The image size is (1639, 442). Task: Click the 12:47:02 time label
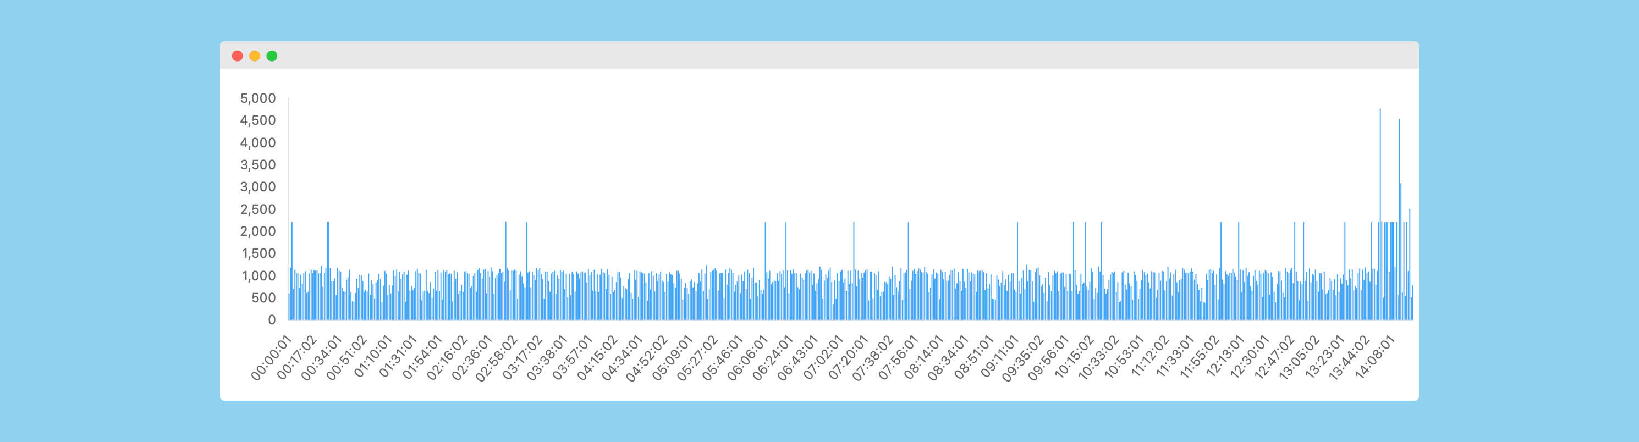(1273, 357)
